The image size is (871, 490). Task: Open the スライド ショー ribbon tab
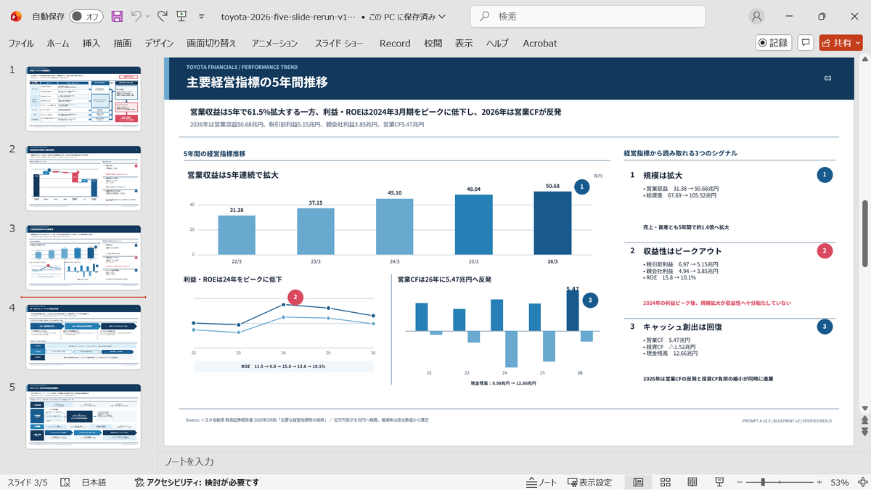tap(339, 44)
